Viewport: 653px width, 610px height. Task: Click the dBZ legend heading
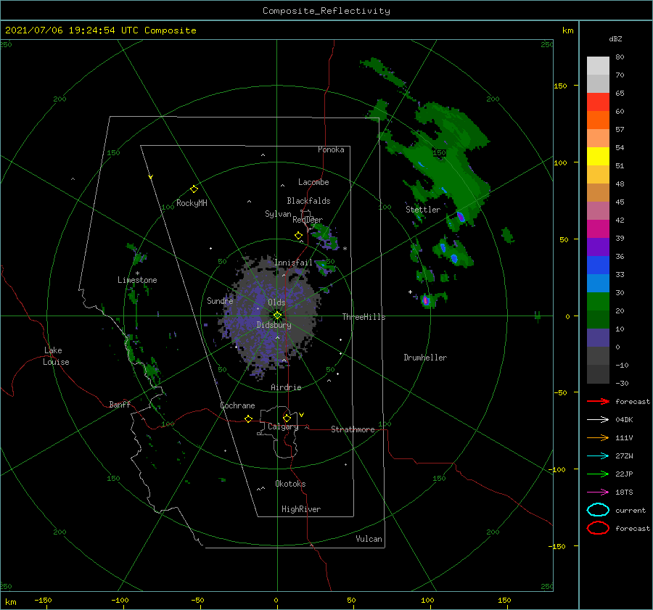(x=615, y=39)
